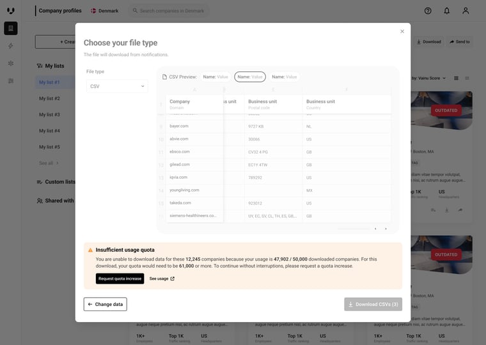Open the help question mark icon
This screenshot has width=486, height=345.
tap(428, 11)
